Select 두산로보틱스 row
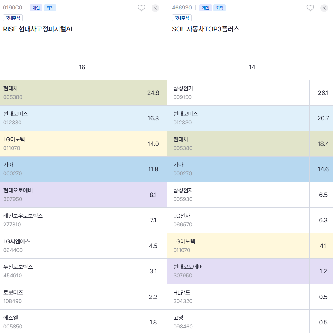The image size is (333, 333). pos(84,272)
